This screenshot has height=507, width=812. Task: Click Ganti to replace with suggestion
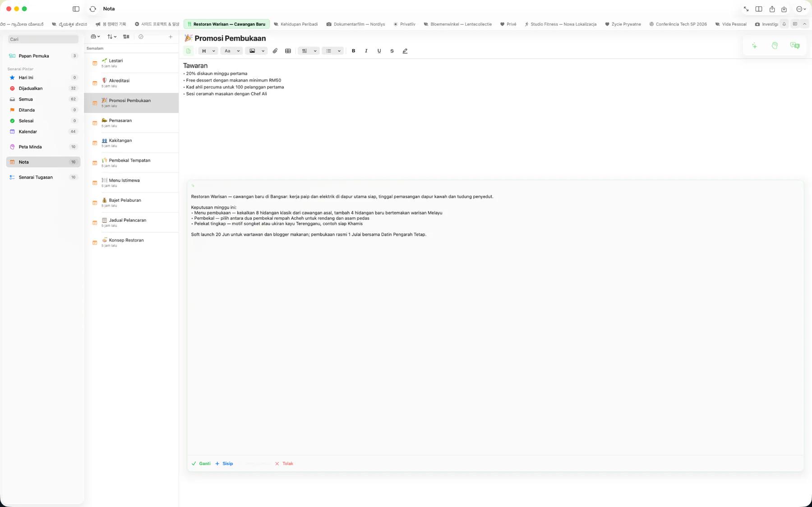click(x=201, y=464)
